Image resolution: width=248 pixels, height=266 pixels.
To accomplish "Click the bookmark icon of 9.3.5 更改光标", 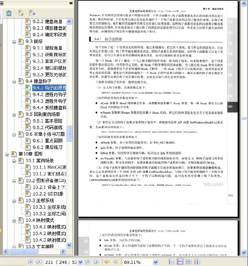I will [x=28, y=75].
